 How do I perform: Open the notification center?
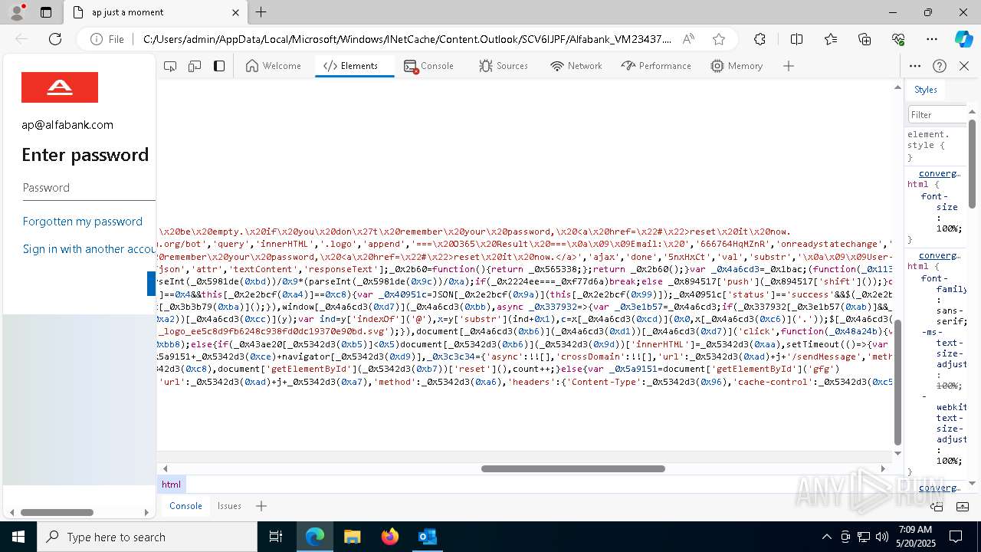click(956, 537)
